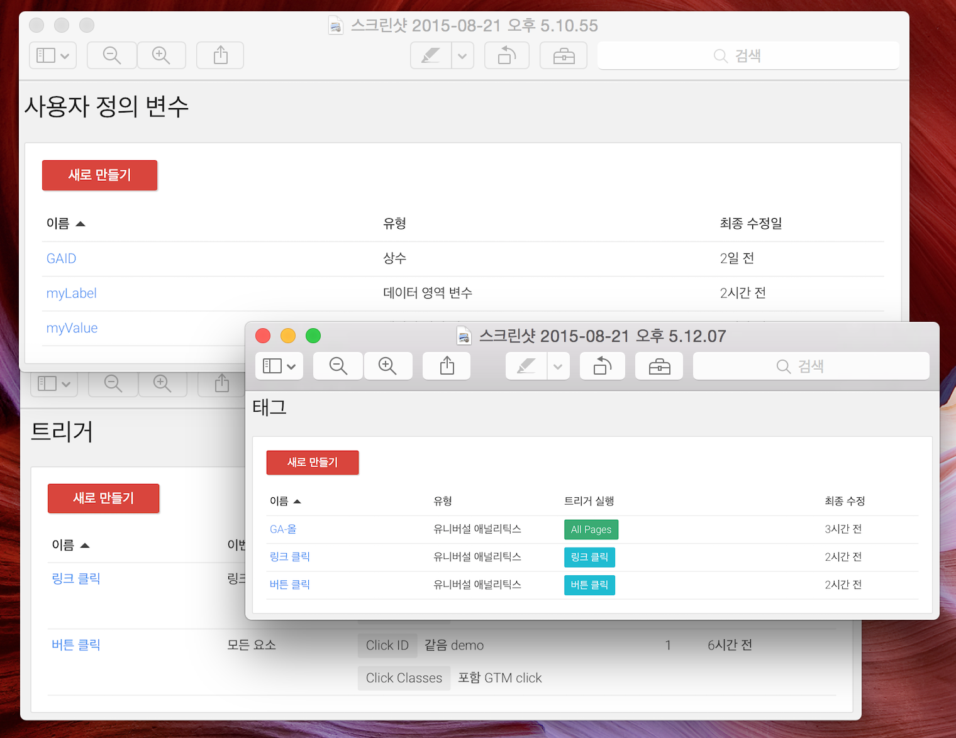The width and height of the screenshot is (956, 738).
Task: Click share icon in the 사용자 정의 변수 window
Action: pos(220,55)
